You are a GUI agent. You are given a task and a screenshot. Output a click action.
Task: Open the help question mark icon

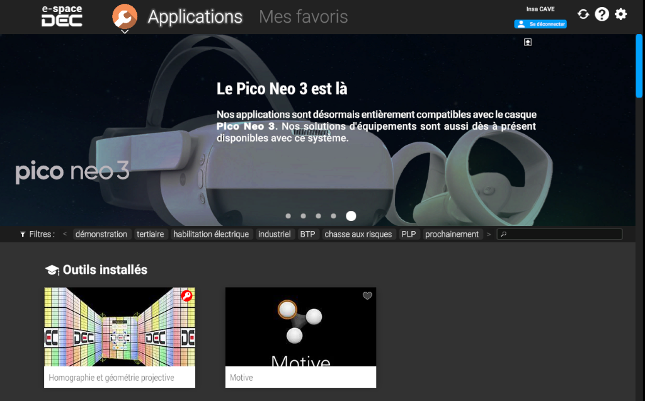click(602, 14)
